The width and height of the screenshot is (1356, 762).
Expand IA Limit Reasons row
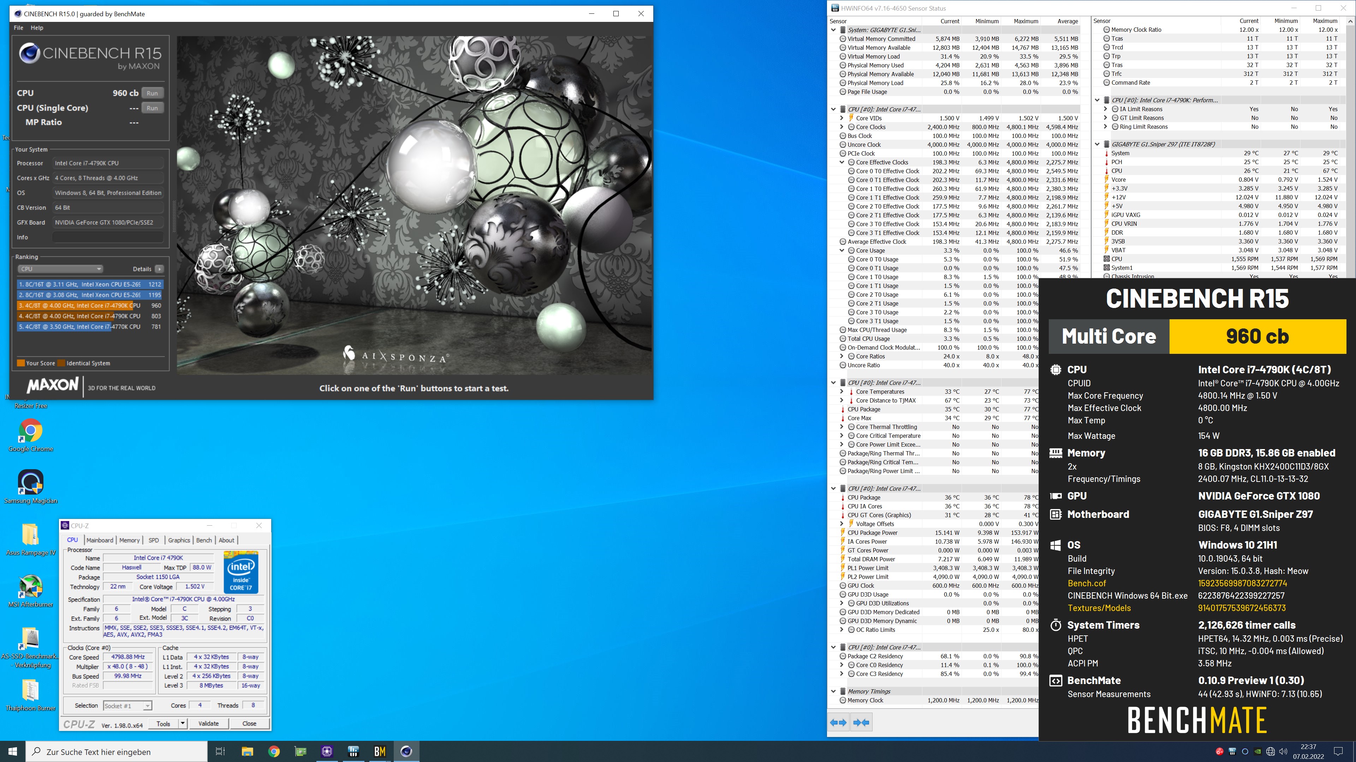(x=1105, y=109)
